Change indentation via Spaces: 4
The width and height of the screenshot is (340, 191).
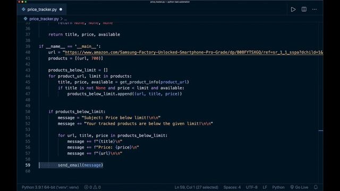click(232, 187)
